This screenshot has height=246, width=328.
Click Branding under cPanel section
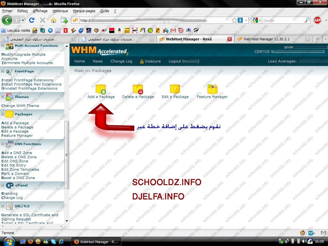[x=9, y=193]
